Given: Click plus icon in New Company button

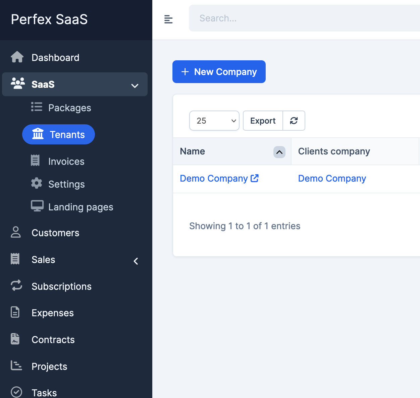Looking at the screenshot, I should tap(185, 72).
